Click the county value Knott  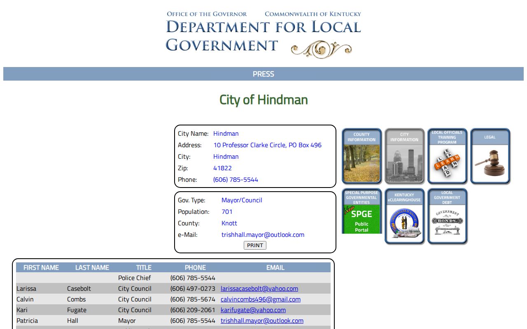(x=229, y=223)
